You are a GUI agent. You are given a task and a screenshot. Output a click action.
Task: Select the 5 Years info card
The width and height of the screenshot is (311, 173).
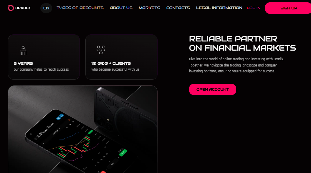tap(44, 57)
